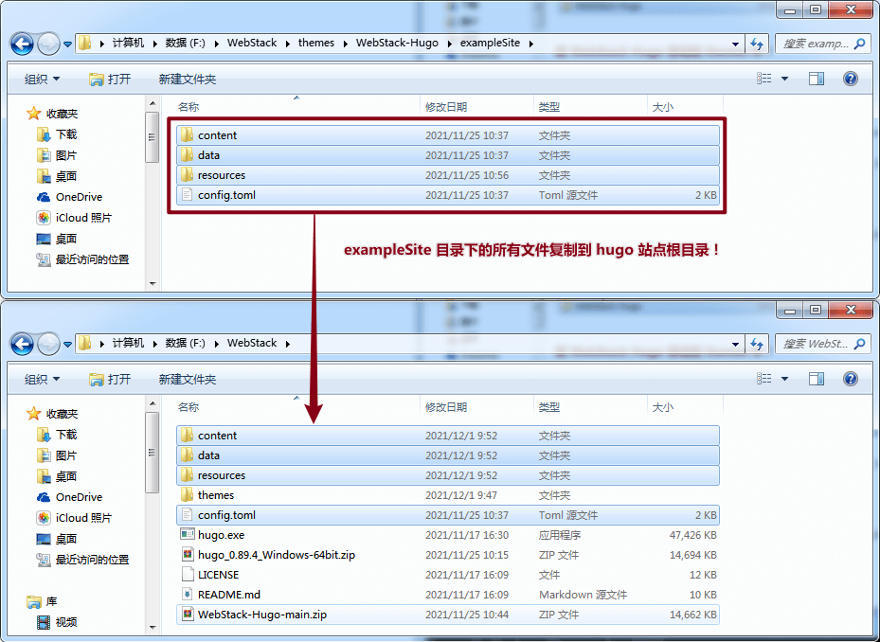Open address history dropdown in exampleSite window
This screenshot has height=642, width=880.
point(735,44)
